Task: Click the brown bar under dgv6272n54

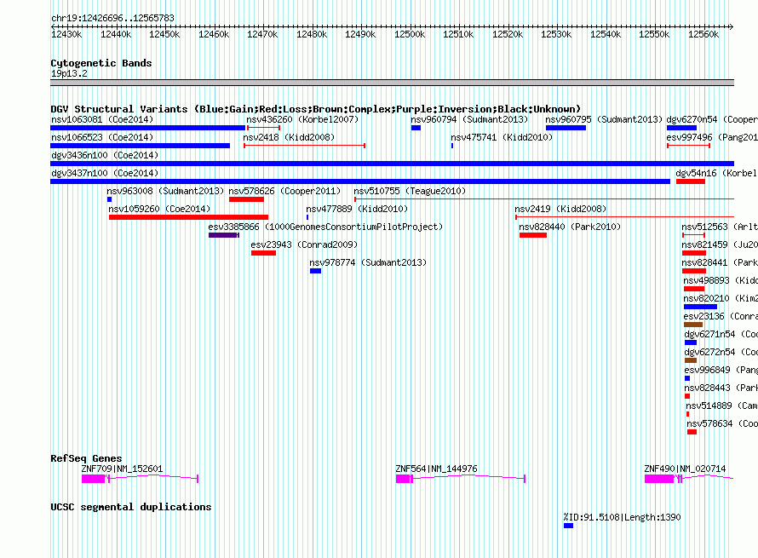Action: 691,360
